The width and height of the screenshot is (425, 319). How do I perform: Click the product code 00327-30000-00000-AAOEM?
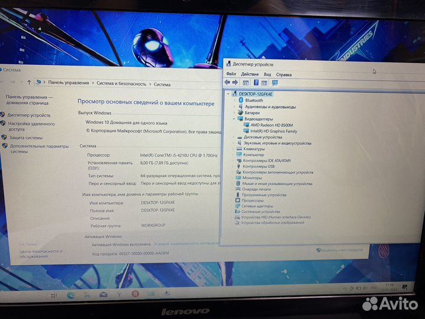coord(143,253)
